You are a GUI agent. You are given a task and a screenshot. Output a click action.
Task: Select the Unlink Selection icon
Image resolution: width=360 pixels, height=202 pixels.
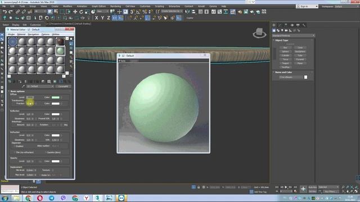coord(24,11)
